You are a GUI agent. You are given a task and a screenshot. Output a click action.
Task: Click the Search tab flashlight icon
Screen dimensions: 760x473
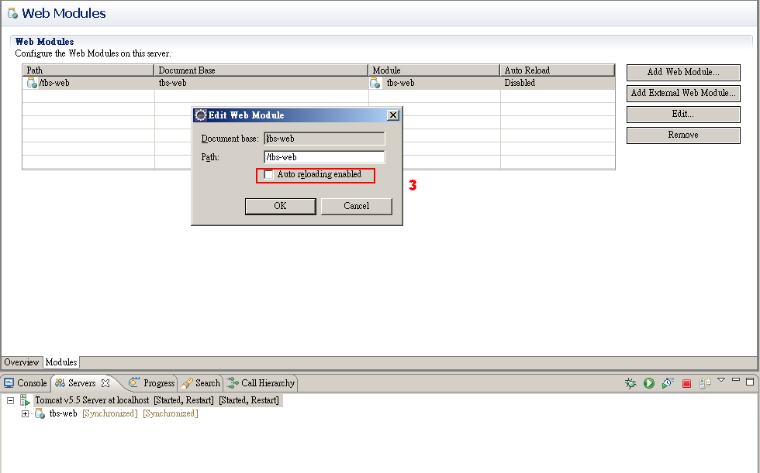pos(187,383)
